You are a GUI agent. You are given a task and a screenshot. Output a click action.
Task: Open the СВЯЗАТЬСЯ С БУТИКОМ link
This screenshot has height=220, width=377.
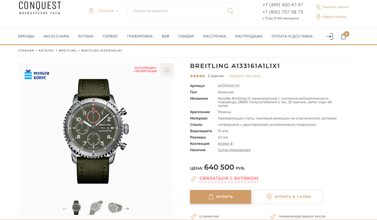[x=229, y=178]
